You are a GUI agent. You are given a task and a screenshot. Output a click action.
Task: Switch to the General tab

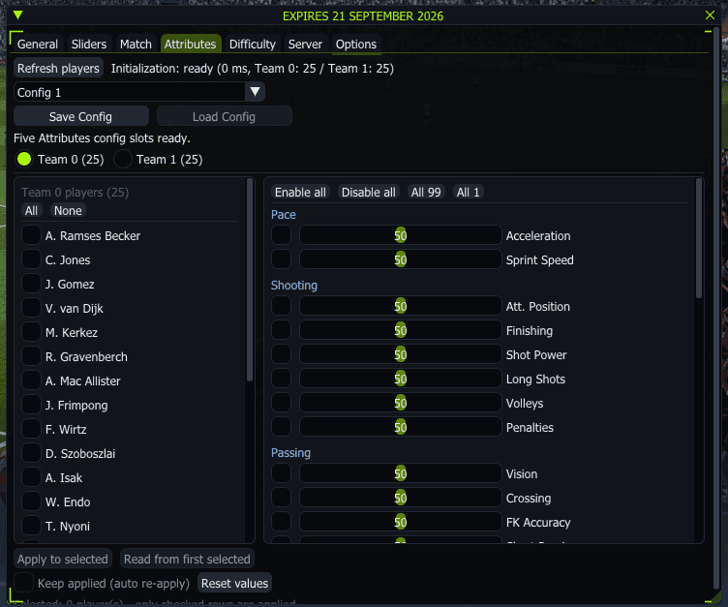point(38,45)
